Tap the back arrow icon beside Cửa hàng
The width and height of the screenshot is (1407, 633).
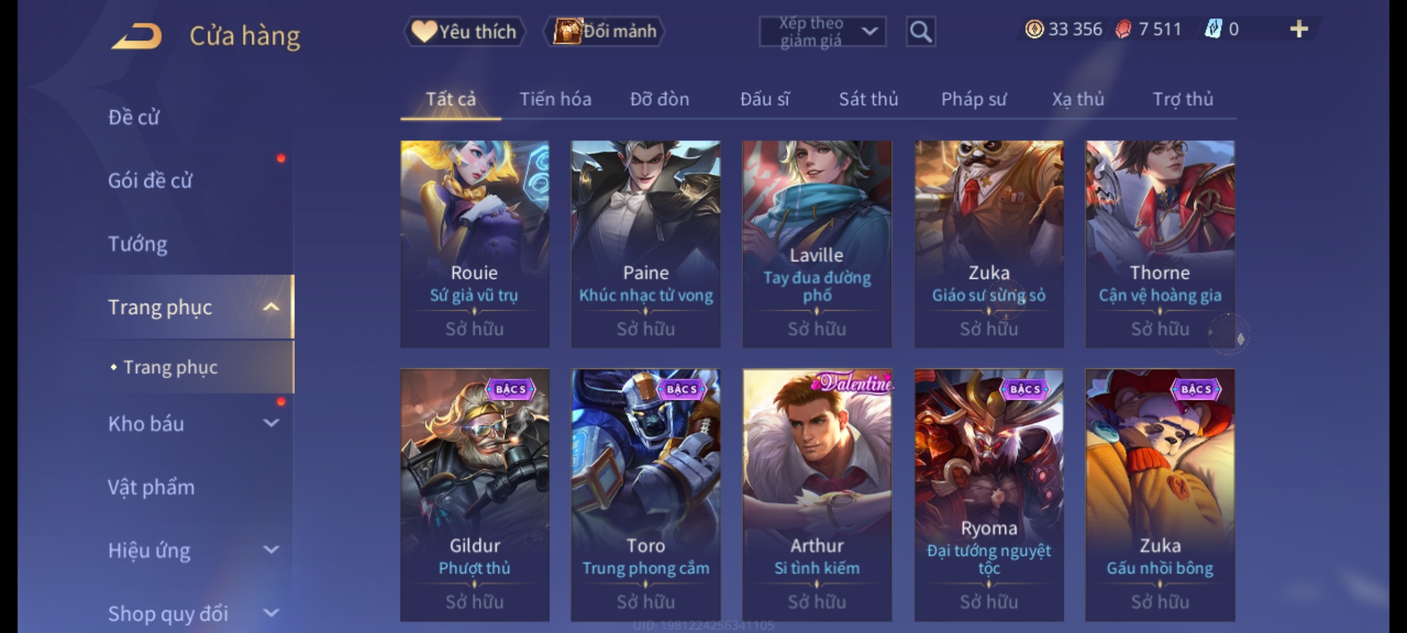click(138, 36)
